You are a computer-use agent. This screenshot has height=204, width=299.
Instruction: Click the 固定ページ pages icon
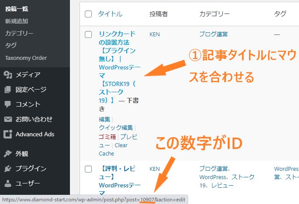pyautogui.click(x=7, y=90)
